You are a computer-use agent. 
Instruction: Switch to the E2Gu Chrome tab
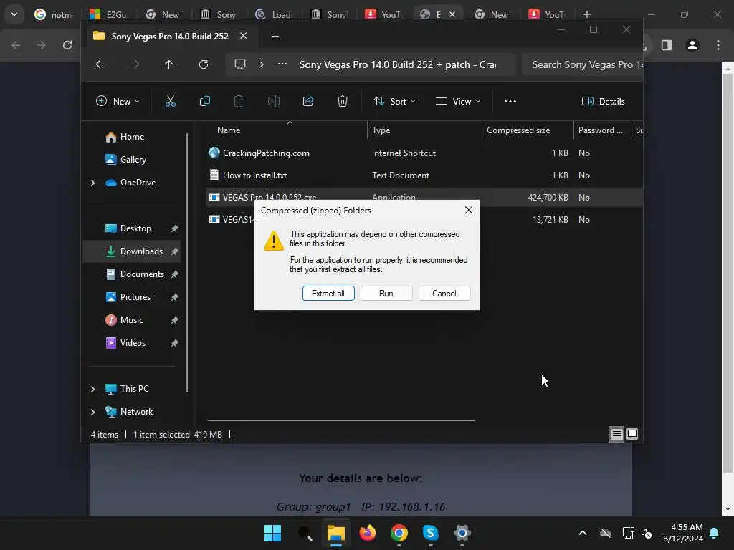[x=110, y=14]
